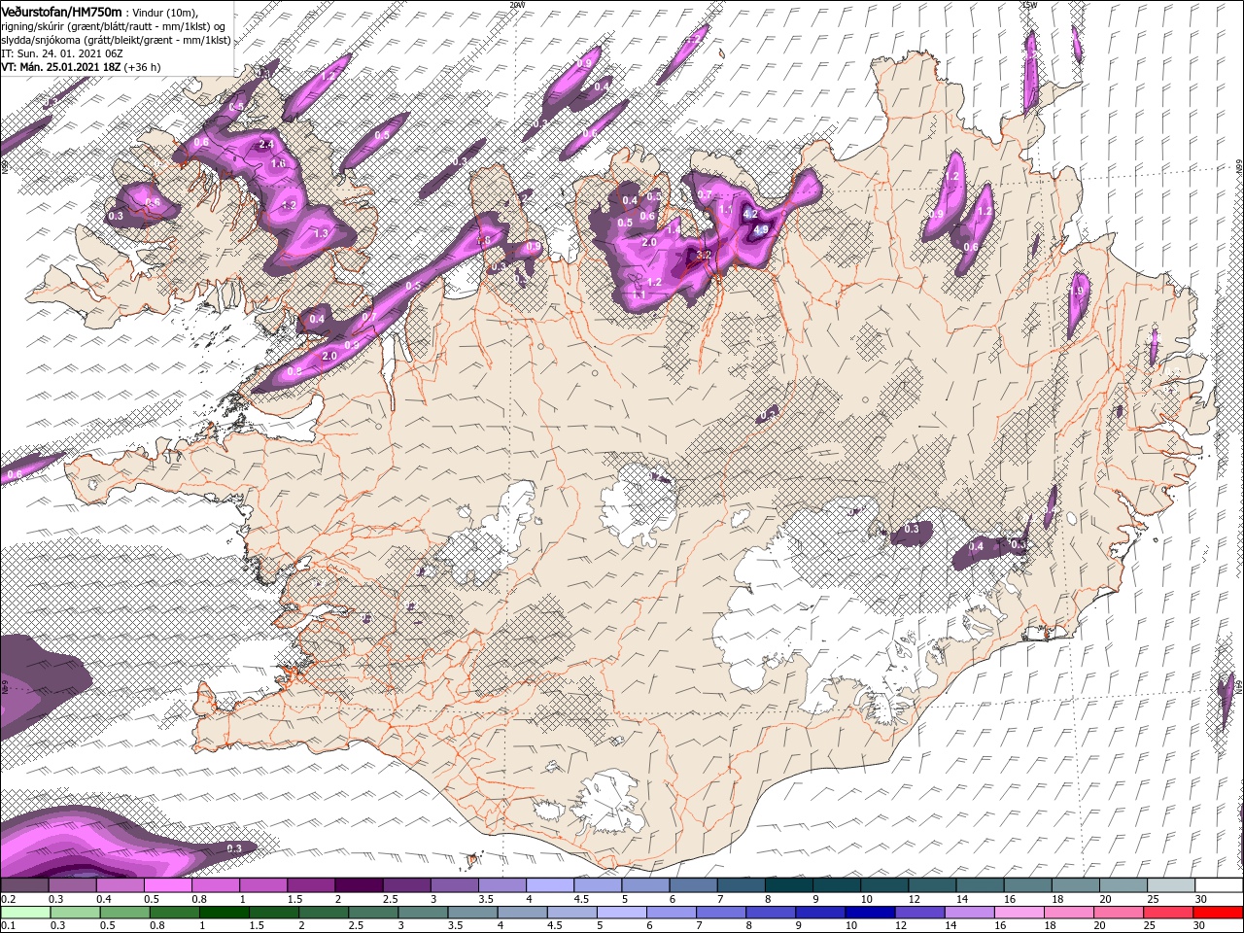Click the 1.6 precipitation value label
This screenshot has height=933, width=1244.
pos(278,164)
